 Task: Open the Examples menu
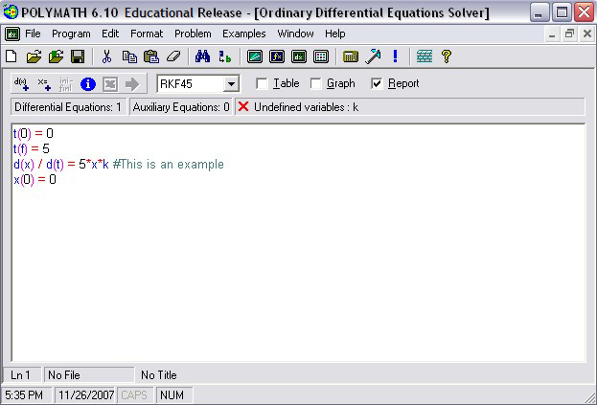point(243,34)
